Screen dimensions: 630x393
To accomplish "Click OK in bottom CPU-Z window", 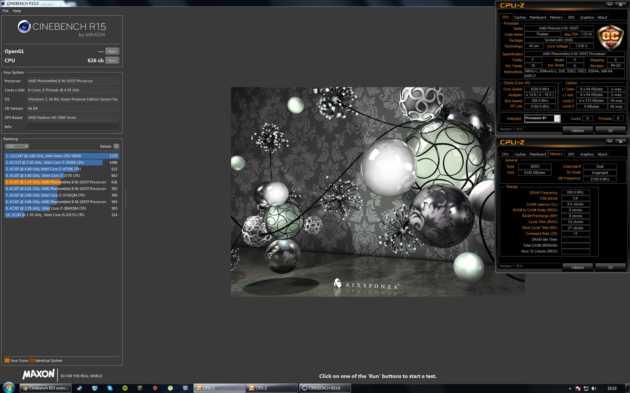I will click(610, 268).
